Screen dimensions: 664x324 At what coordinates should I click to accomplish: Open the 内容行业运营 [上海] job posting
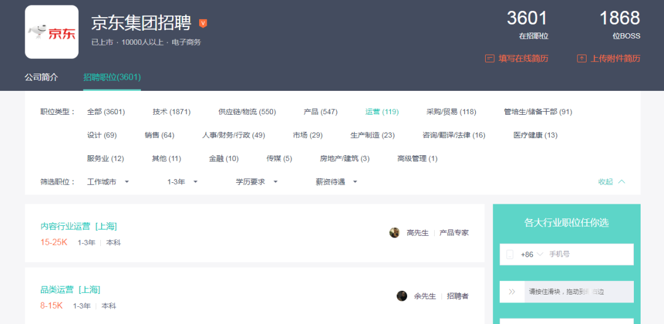78,226
